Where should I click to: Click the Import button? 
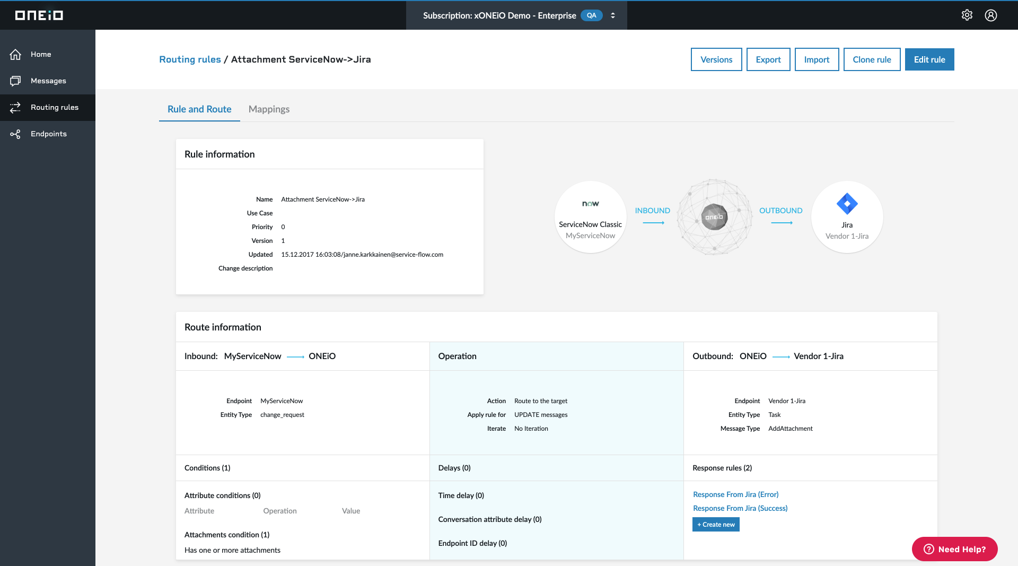(817, 59)
